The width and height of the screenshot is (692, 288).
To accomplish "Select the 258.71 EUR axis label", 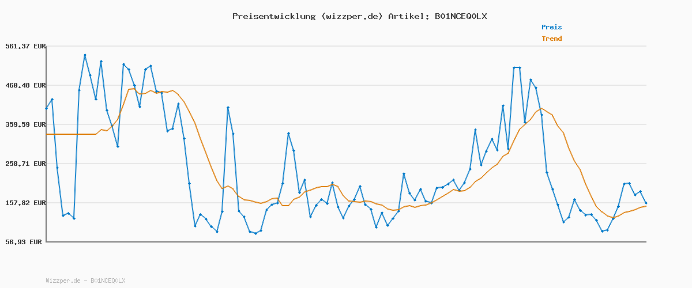I will (24, 164).
